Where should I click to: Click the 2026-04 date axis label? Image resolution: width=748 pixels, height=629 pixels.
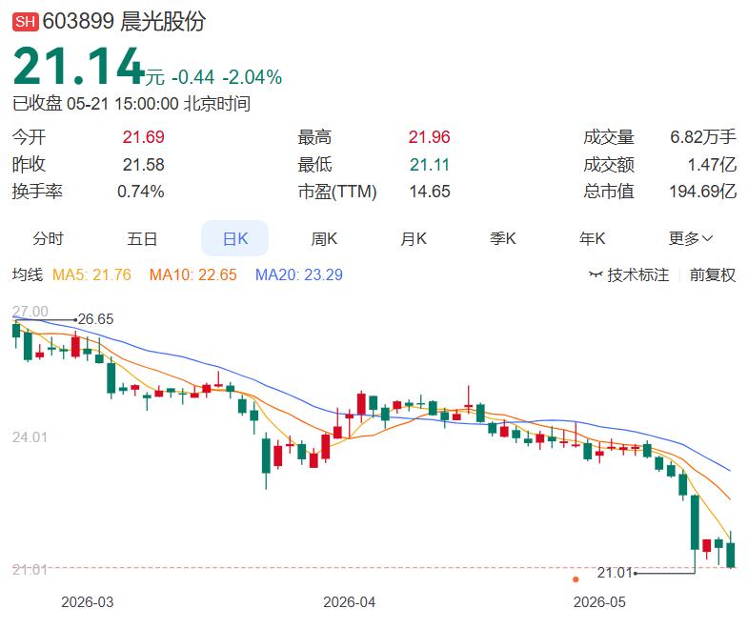[x=349, y=601]
